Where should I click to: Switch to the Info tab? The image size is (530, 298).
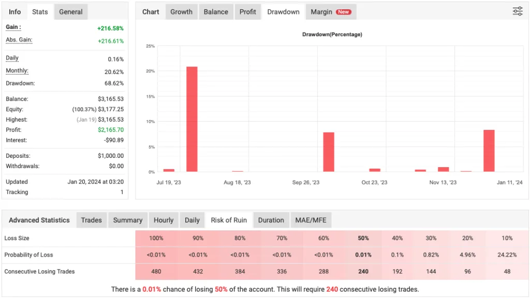click(x=15, y=12)
